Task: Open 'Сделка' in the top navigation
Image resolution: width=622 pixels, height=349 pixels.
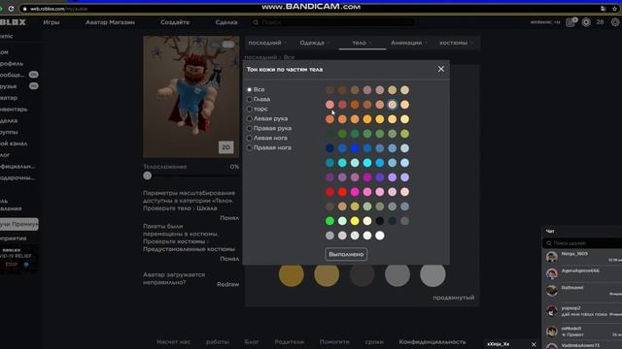Action: click(226, 22)
